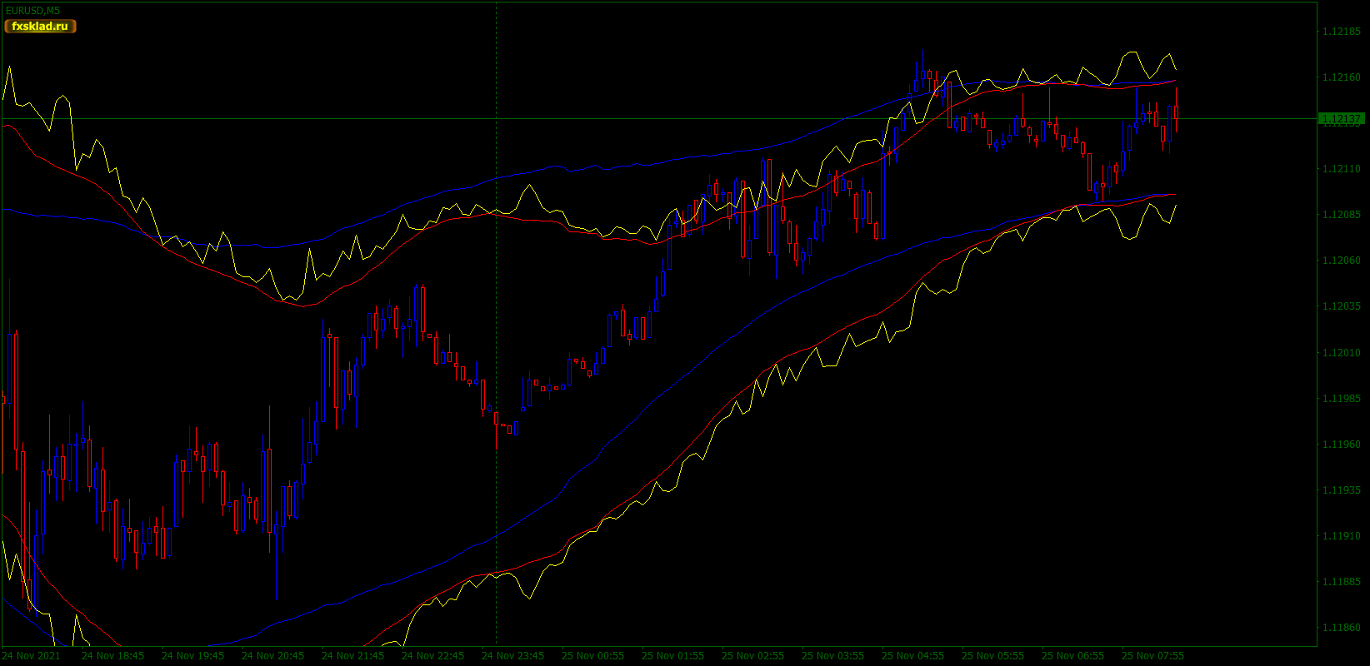Image resolution: width=1370 pixels, height=666 pixels.
Task: Select the 1.11860 price level label
Action: (x=1342, y=628)
